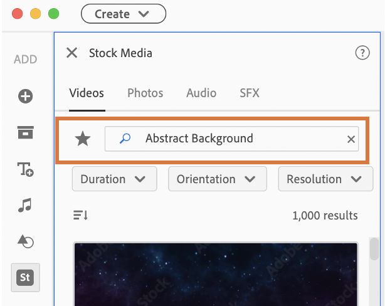Switch to the Audio tab
385x306 pixels.
pyautogui.click(x=201, y=93)
